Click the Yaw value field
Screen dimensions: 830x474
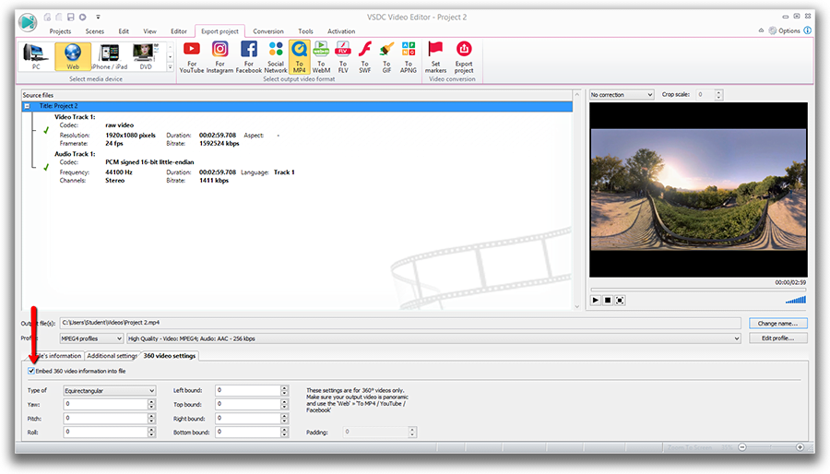(x=105, y=404)
